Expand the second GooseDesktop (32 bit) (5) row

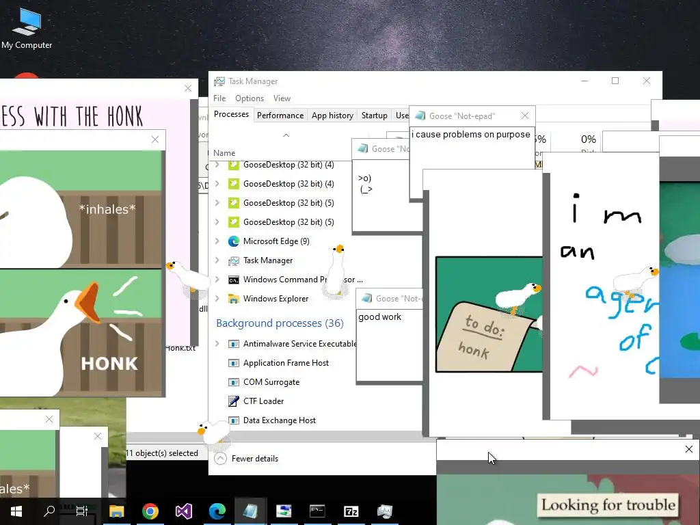point(217,222)
